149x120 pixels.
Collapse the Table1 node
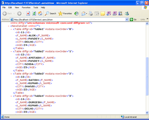pyautogui.click(x=11, y=30)
